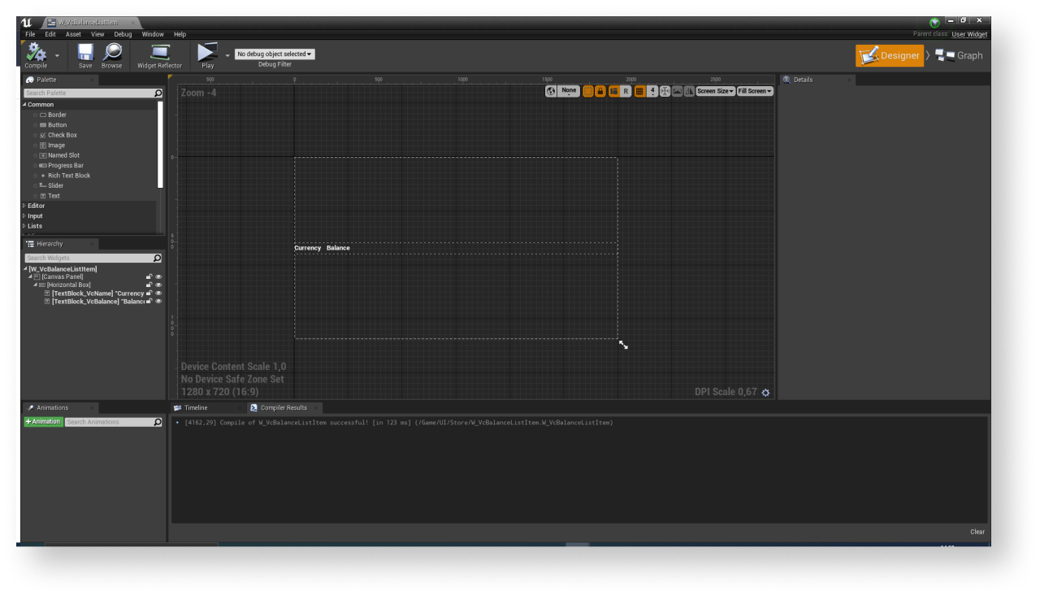The image size is (1040, 596).
Task: Launch the Widget Reflector tool
Action: tap(159, 54)
